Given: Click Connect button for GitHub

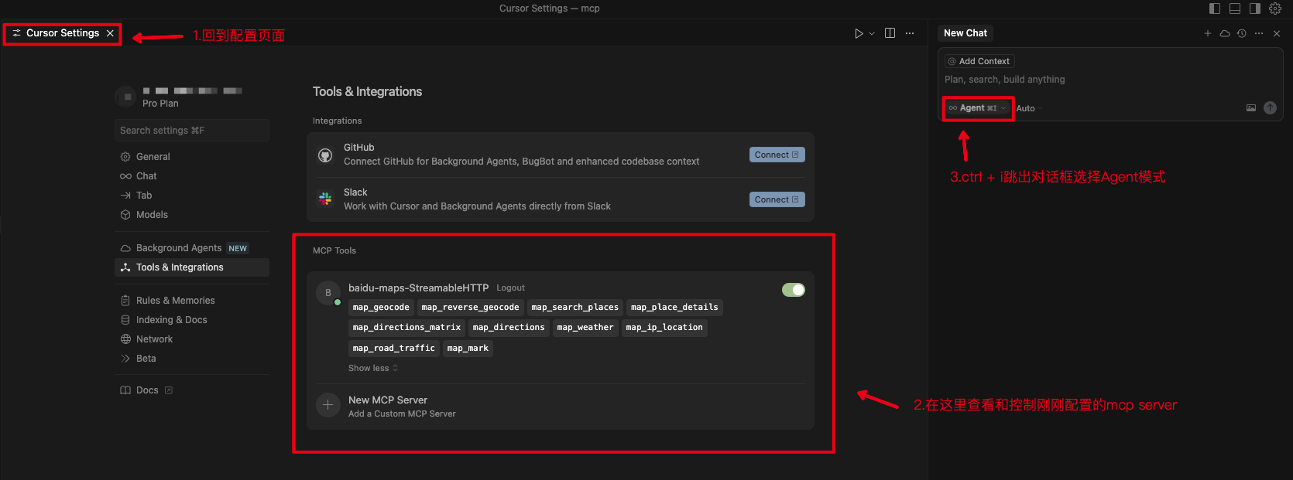Looking at the screenshot, I should point(777,155).
